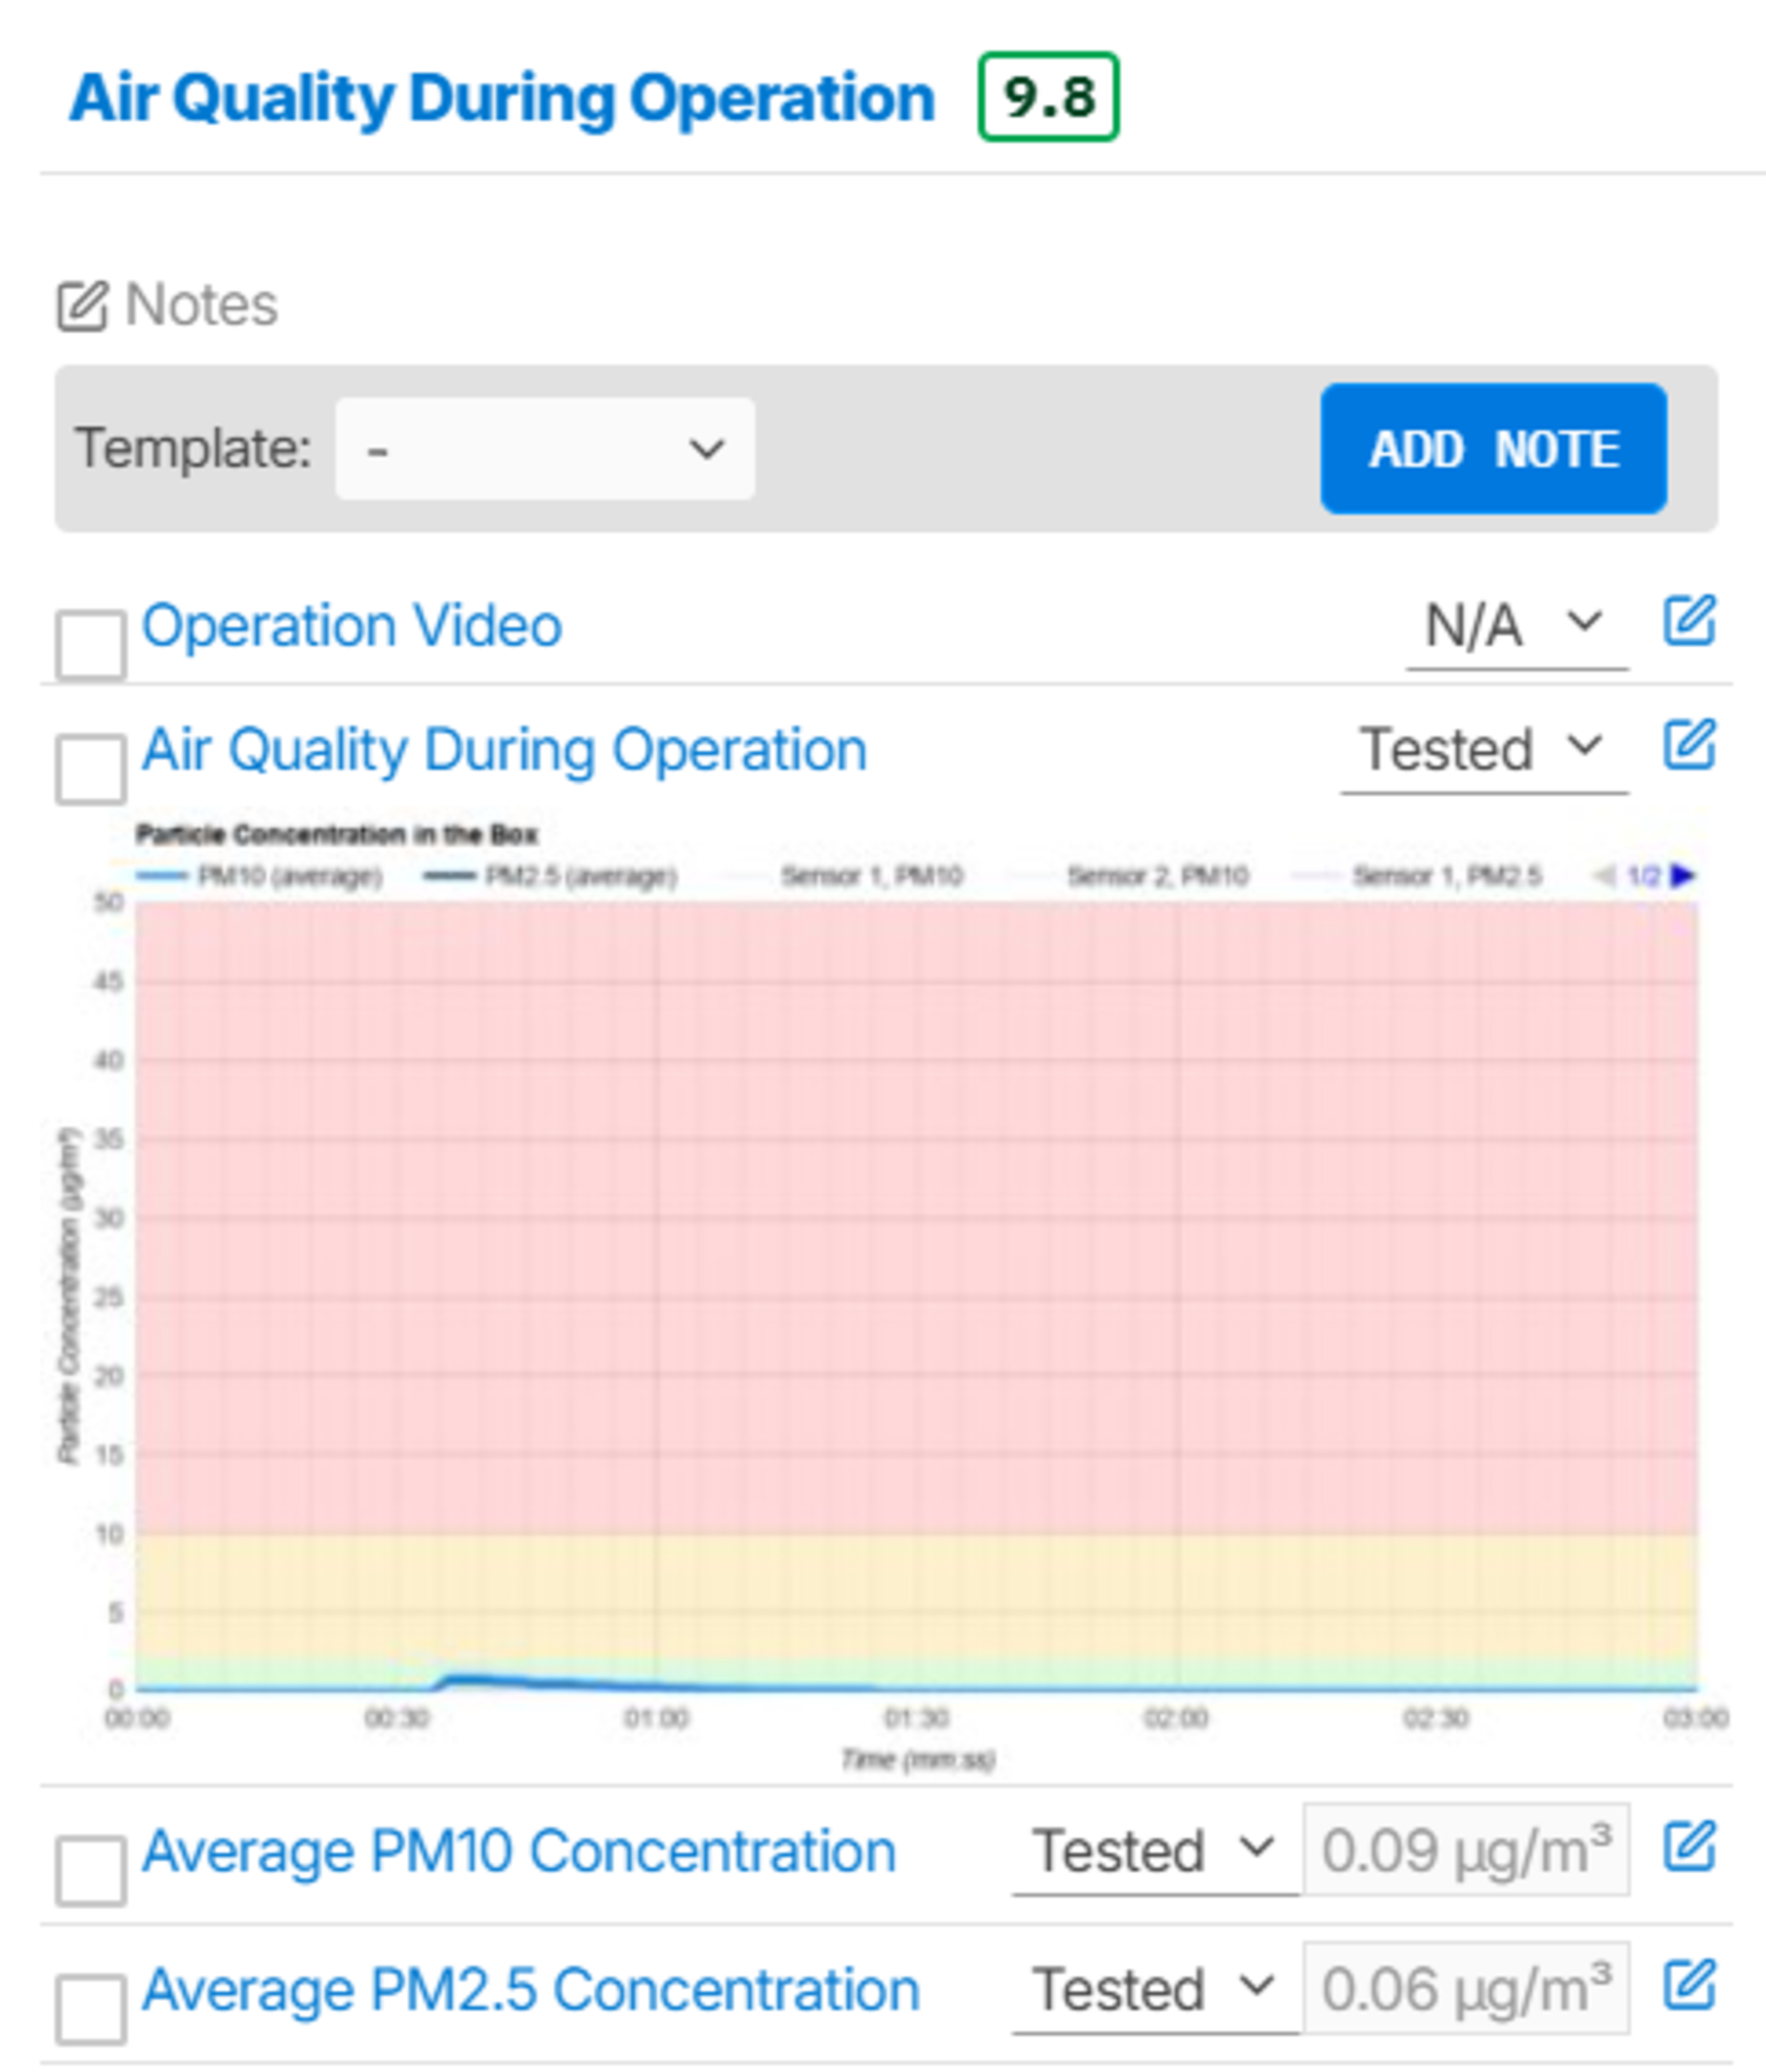The width and height of the screenshot is (1766, 2072).
Task: Tick the Air Quality During Operation checkbox
Action: click(91, 769)
